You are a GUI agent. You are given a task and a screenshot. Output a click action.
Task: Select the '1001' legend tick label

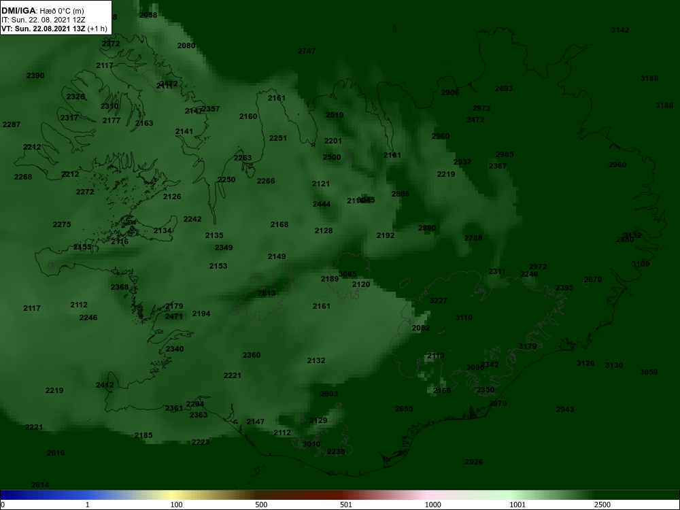click(x=517, y=505)
